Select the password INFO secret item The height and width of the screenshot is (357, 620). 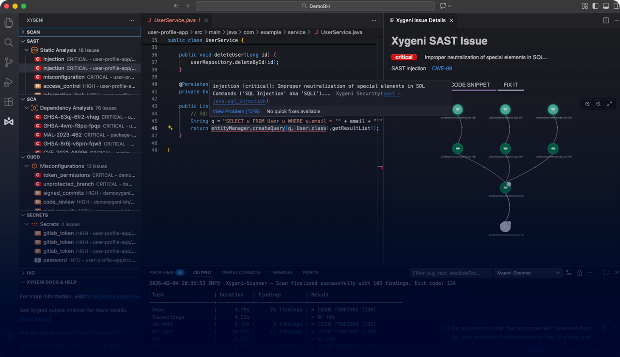(80, 260)
